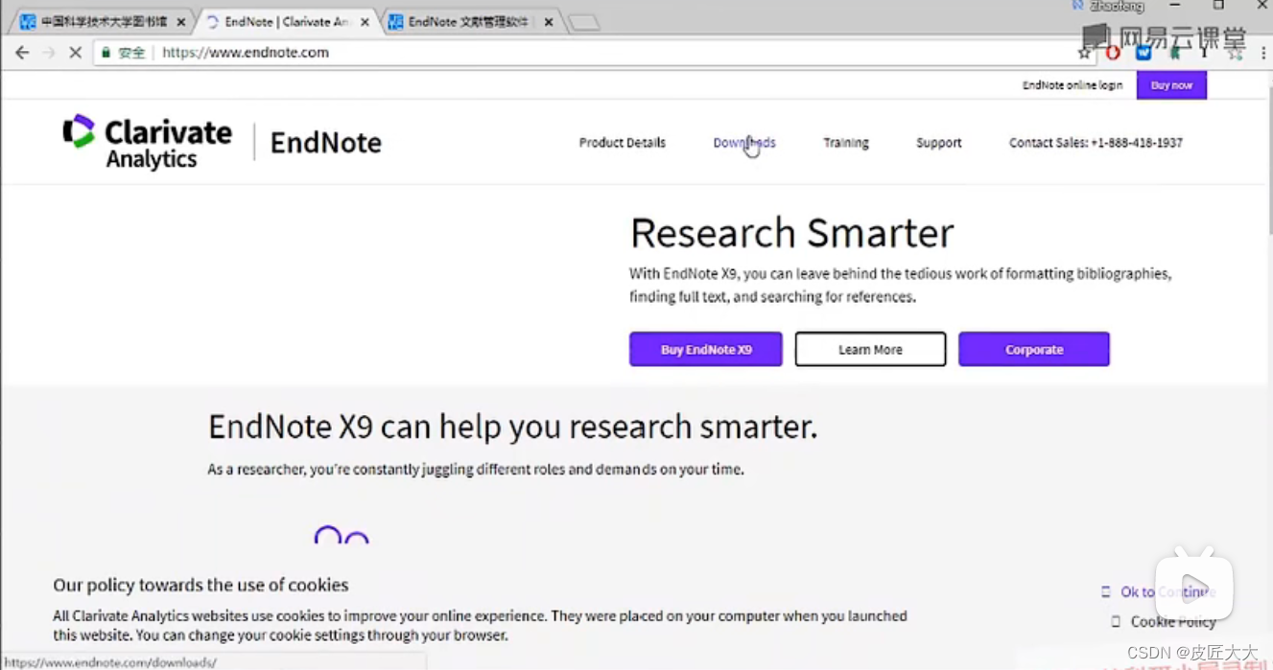Click the blue Word extension icon
Screen dimensions: 1273x670
pyautogui.click(x=1143, y=53)
